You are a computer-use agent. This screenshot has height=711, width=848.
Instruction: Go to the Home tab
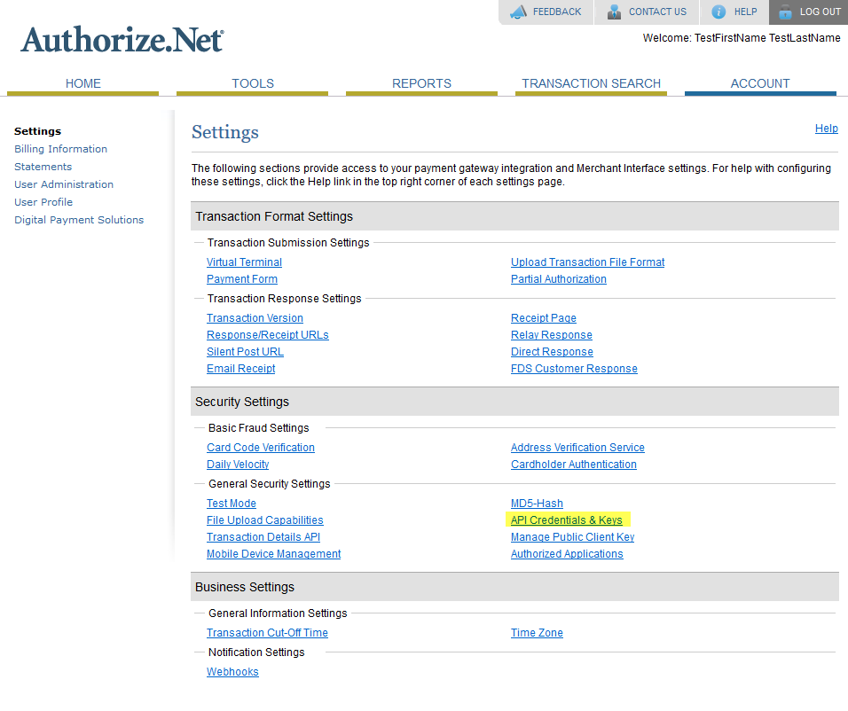tap(82, 83)
